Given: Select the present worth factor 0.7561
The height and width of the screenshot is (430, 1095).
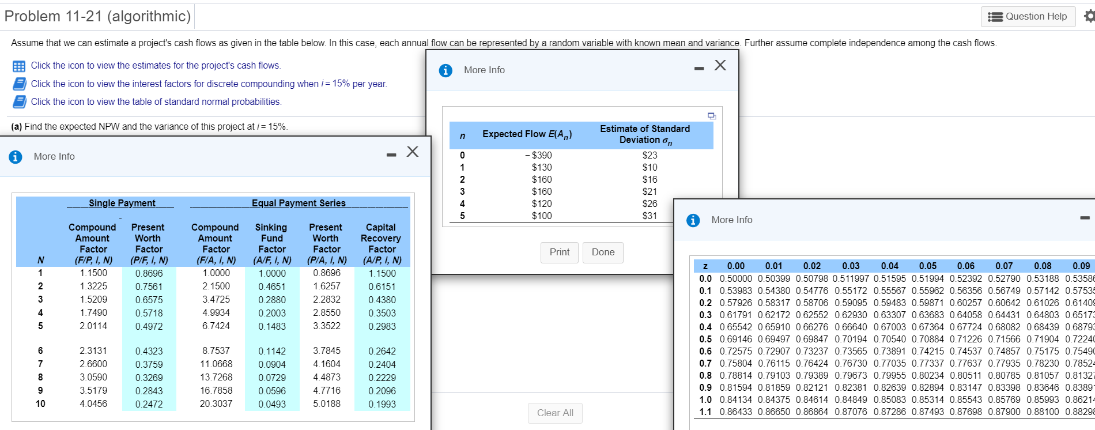Looking at the screenshot, I should point(149,287).
